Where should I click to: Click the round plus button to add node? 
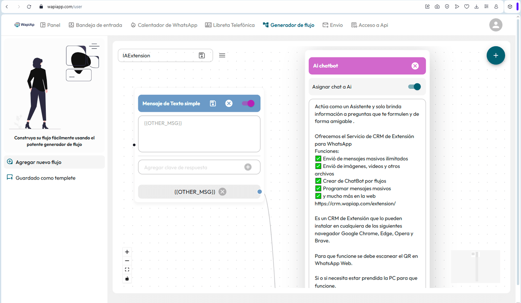click(496, 55)
